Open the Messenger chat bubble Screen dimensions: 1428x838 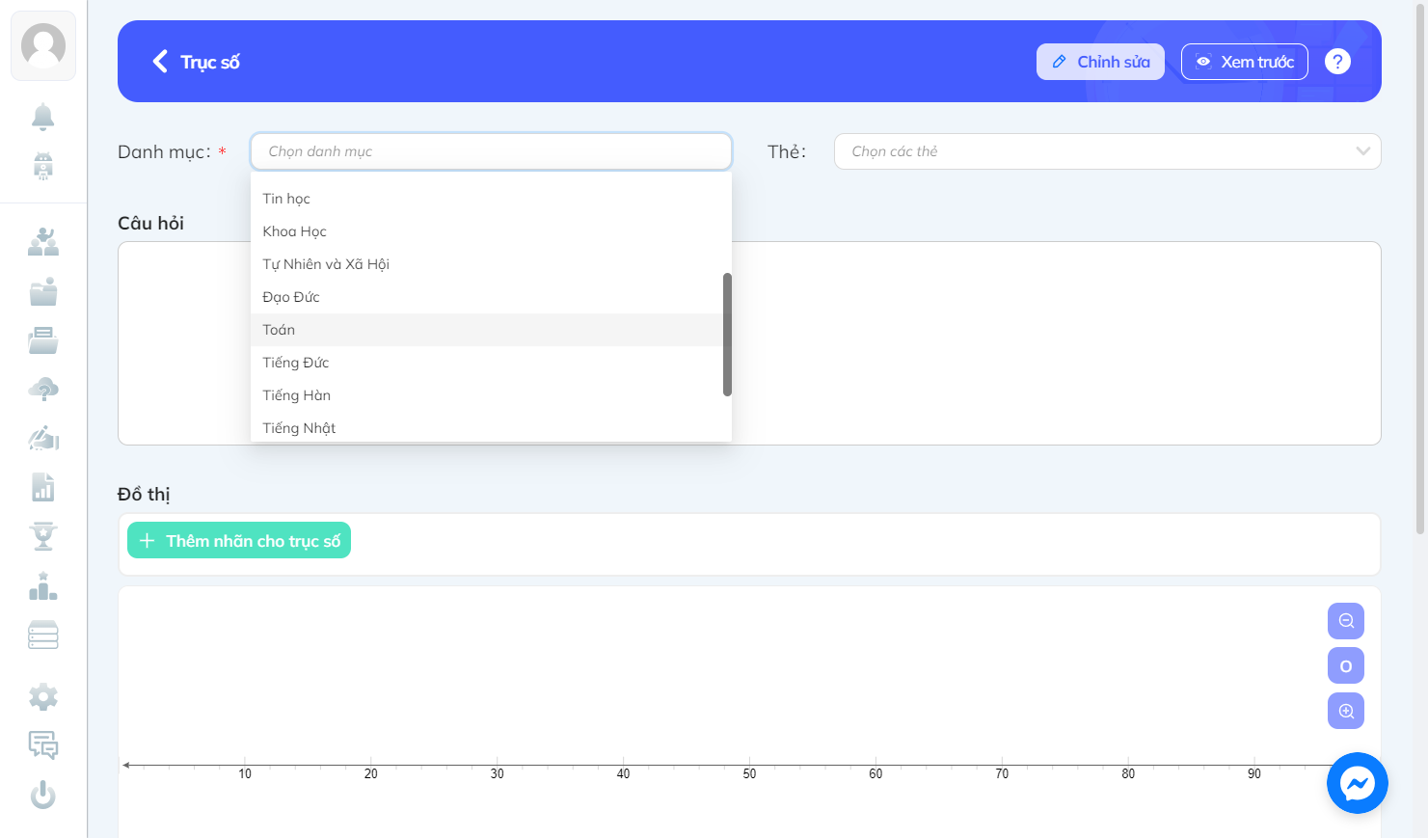[1358, 783]
